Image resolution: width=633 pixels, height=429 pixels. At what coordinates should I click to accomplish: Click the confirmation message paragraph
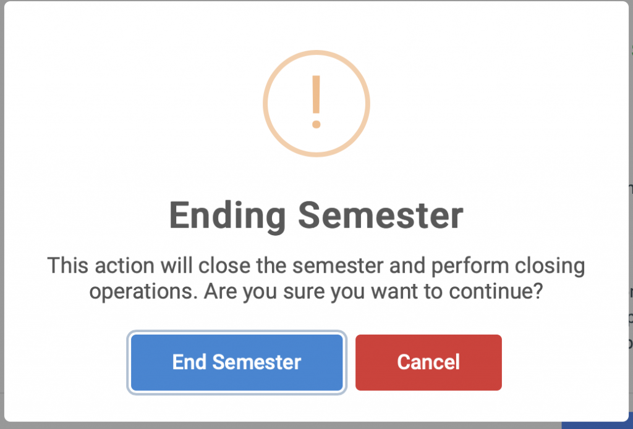[316, 278]
